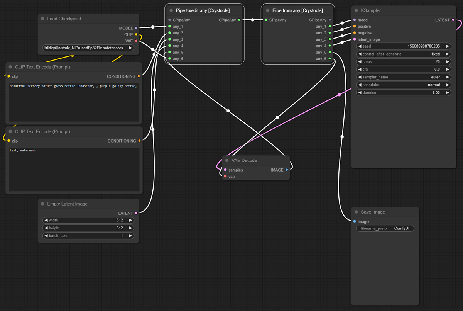Image resolution: width=463 pixels, height=311 pixels.
Task: Decrease the width value with left arrow
Action: coord(46,220)
